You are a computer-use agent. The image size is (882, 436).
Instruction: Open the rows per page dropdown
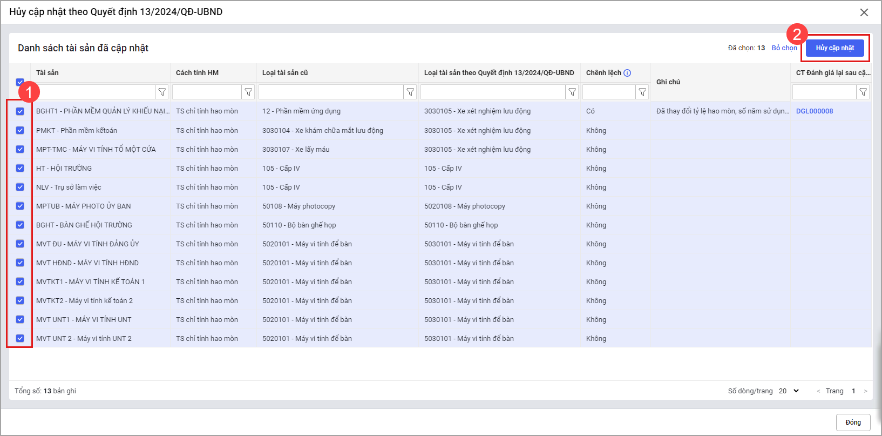789,391
